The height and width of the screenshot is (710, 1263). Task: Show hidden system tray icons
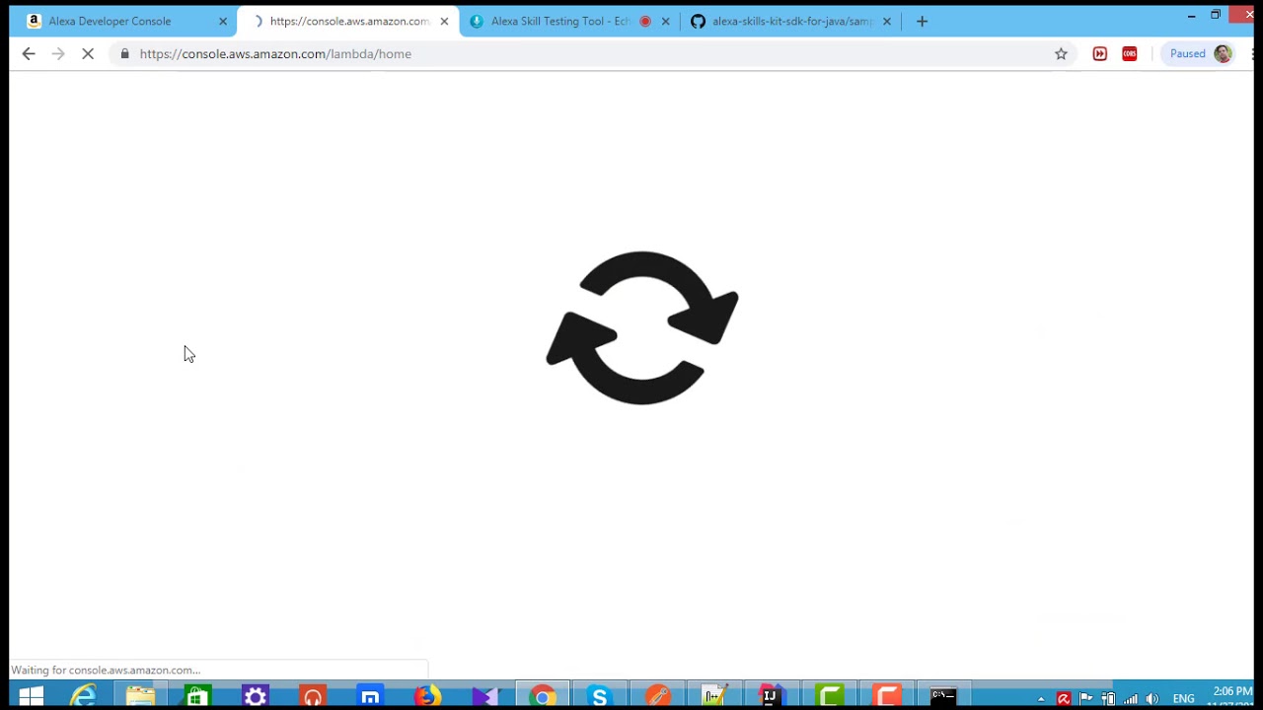(x=1041, y=699)
